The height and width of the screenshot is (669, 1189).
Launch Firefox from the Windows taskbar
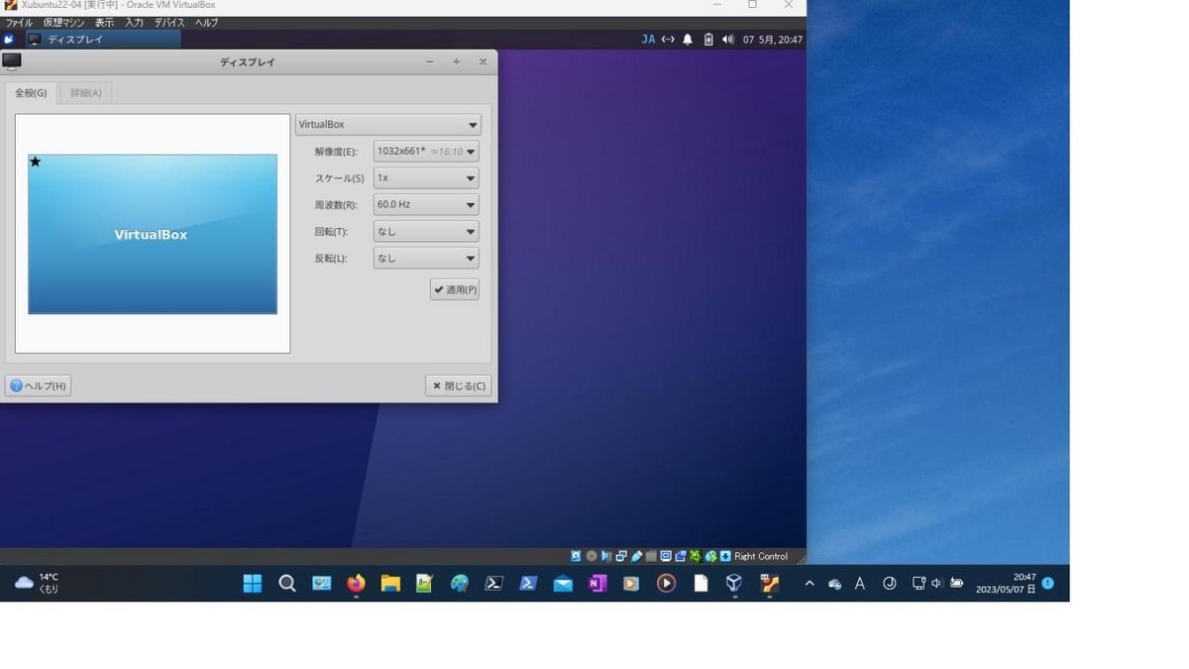pyautogui.click(x=356, y=584)
